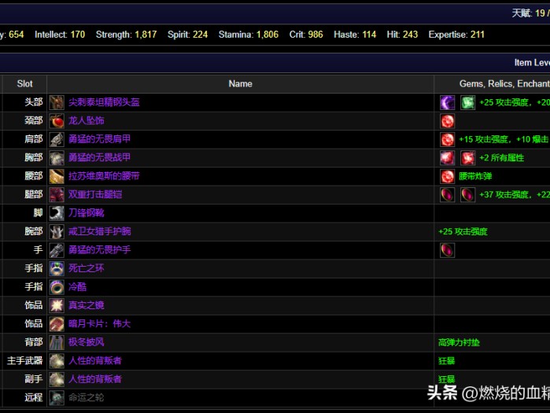Click the main-hand 人性的背叛者 weapon icon
550x413 pixels.
click(x=57, y=360)
